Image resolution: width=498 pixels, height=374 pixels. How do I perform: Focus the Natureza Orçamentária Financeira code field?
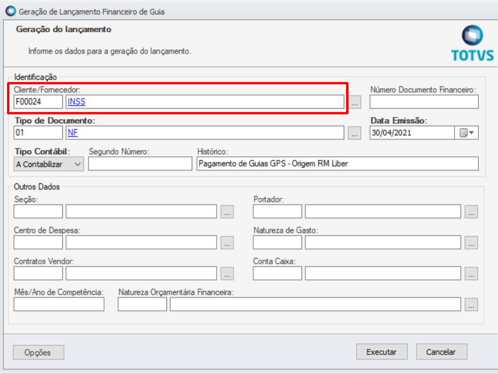pyautogui.click(x=142, y=304)
